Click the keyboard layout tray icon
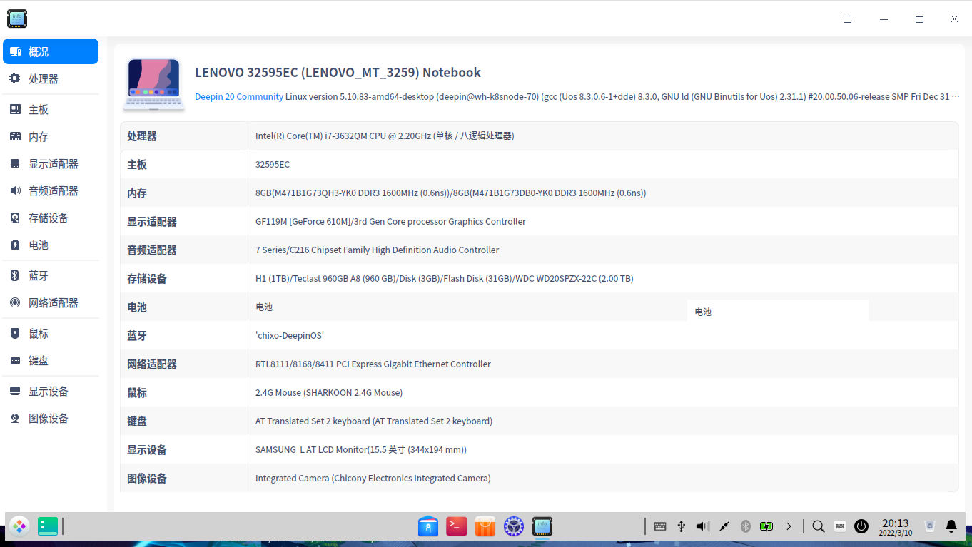Image resolution: width=972 pixels, height=547 pixels. tap(660, 526)
